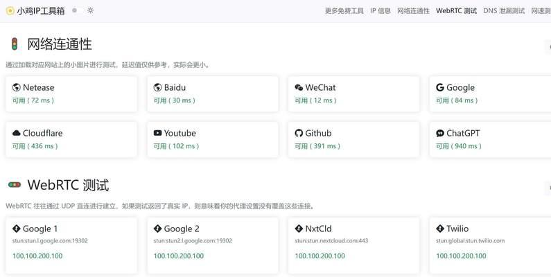
Task: Click the Google G icon
Action: (x=440, y=87)
